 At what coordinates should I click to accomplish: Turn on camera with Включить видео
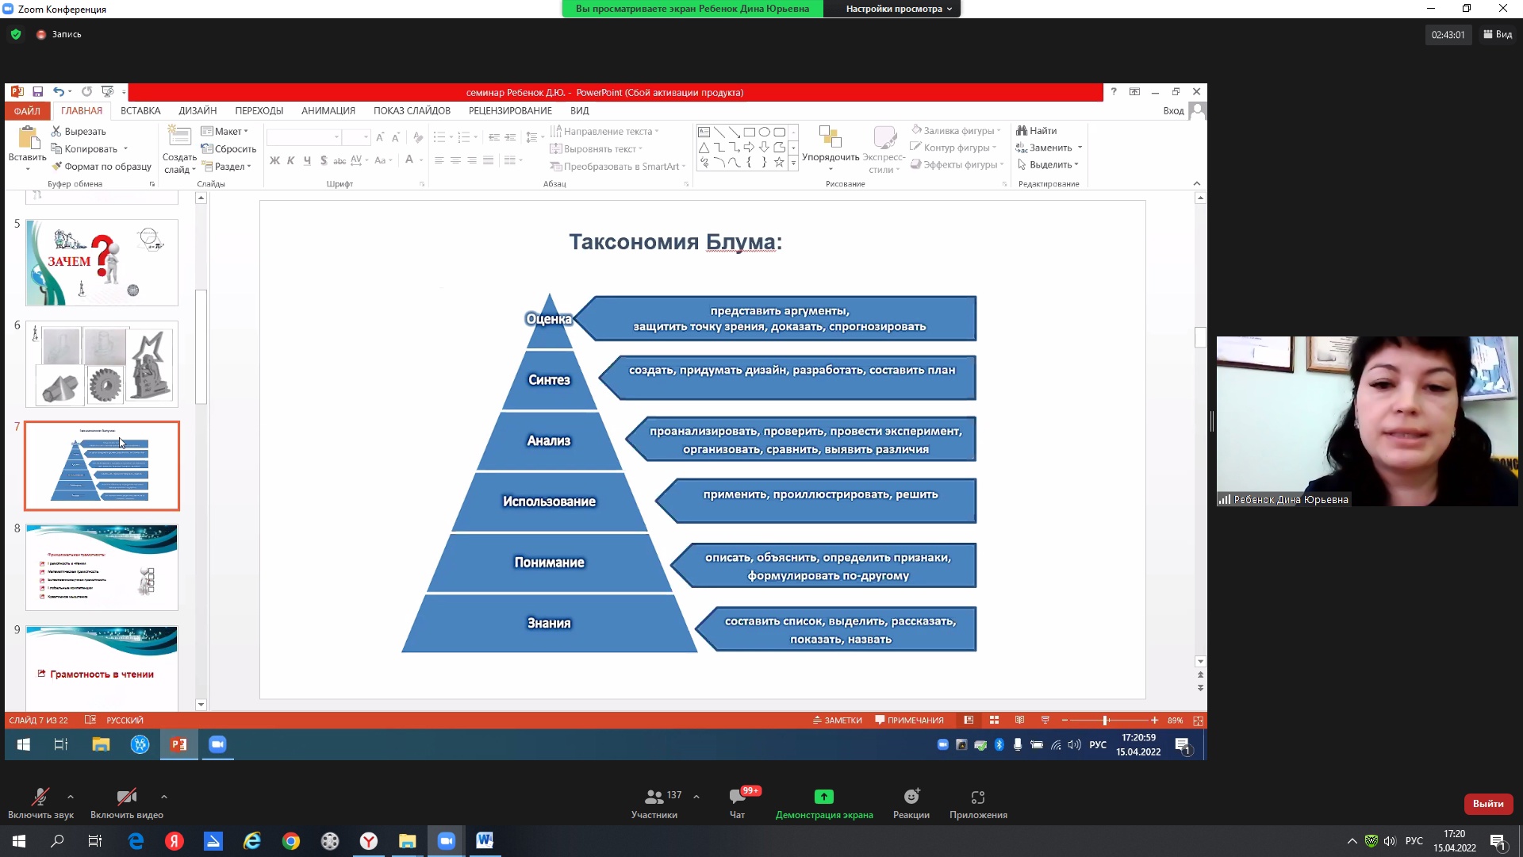(x=126, y=797)
